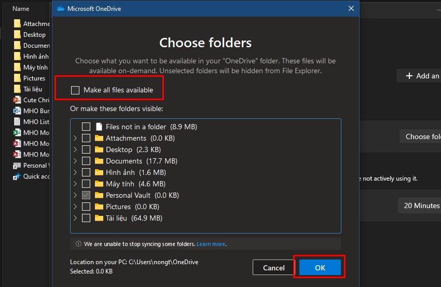The height and width of the screenshot is (287, 441).
Task: Expand the Hình ảnh folder chevron
Action: (75, 172)
